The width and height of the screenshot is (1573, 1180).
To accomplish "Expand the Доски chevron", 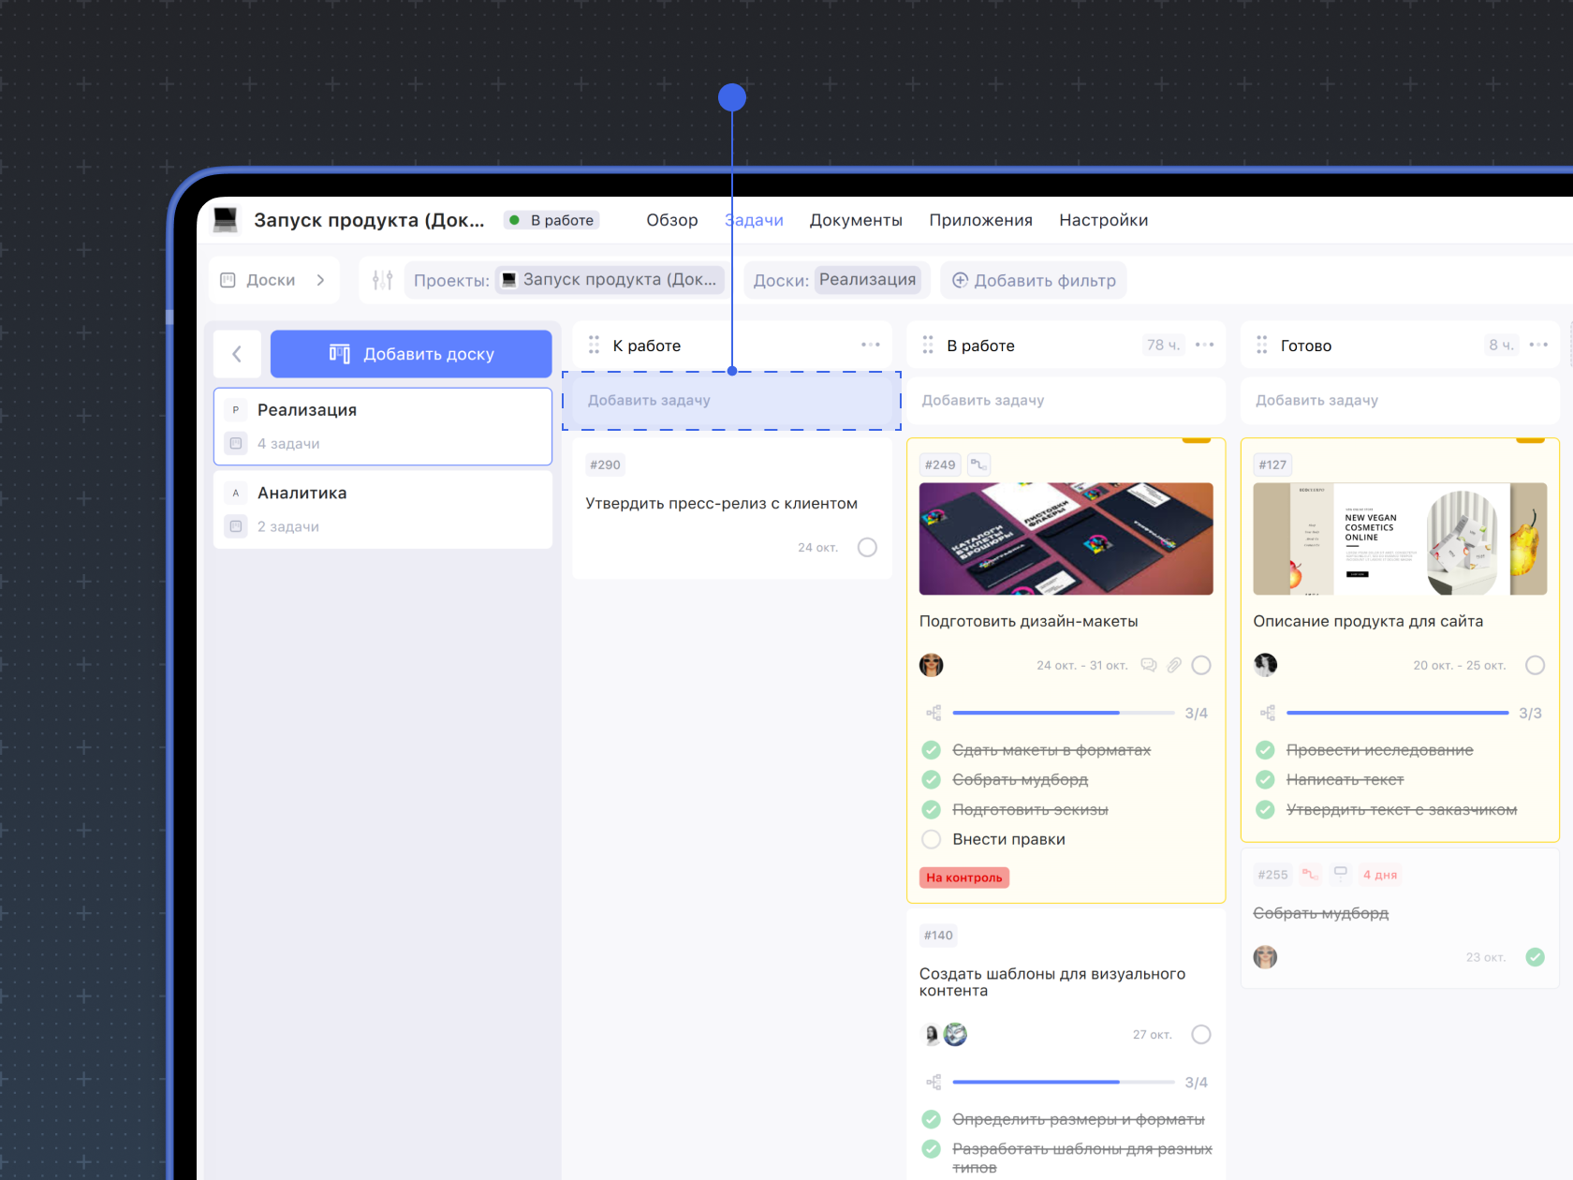I will click(x=320, y=280).
